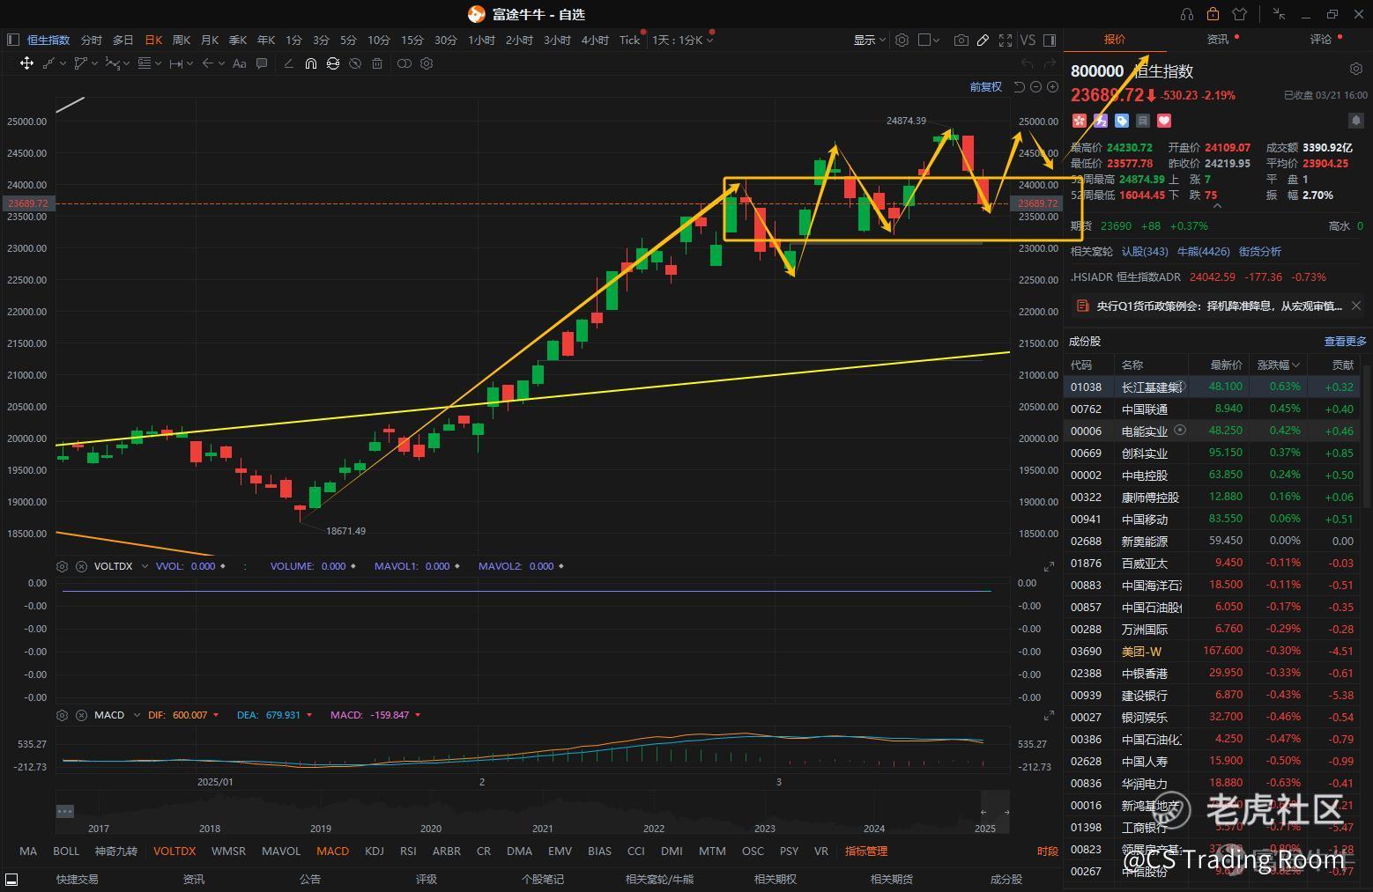
Task: Zoom out chart with minus button
Action: pos(1036,86)
